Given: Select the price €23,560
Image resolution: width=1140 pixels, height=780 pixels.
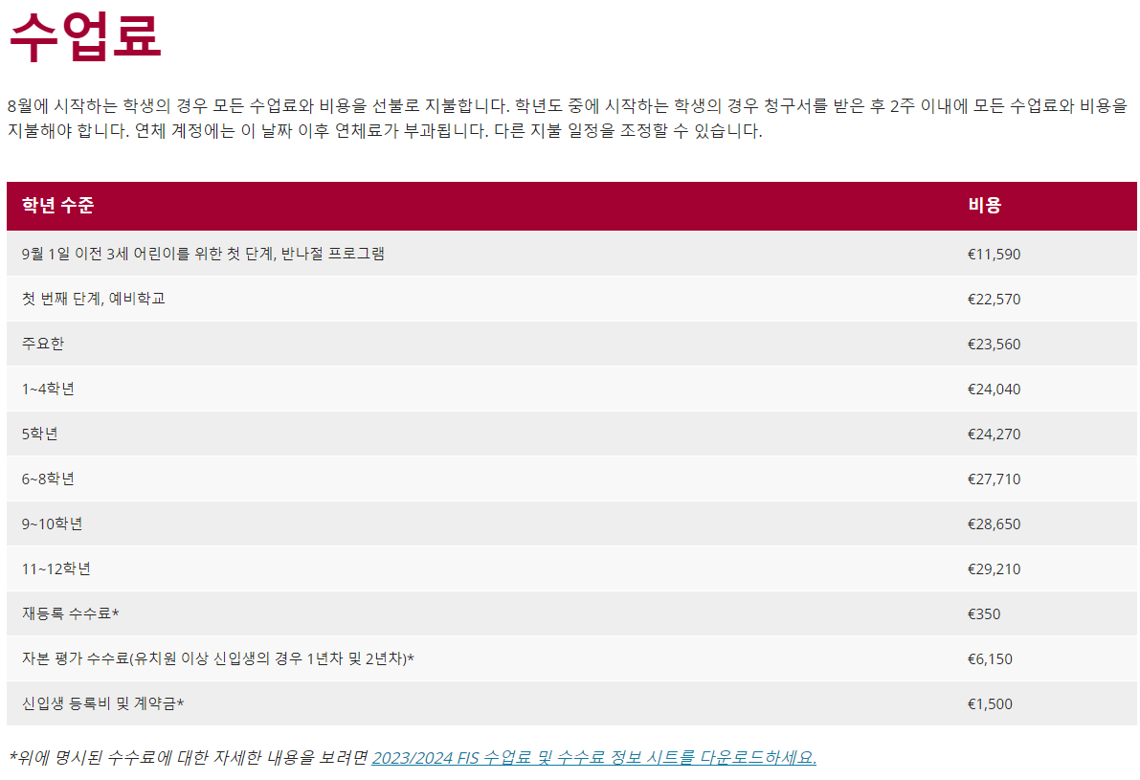Looking at the screenshot, I should pyautogui.click(x=994, y=345).
